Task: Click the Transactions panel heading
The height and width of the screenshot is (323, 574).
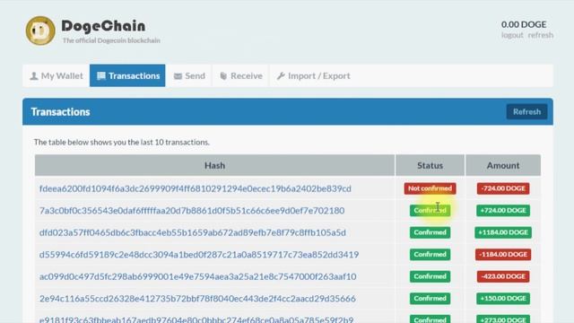Action: tap(60, 111)
